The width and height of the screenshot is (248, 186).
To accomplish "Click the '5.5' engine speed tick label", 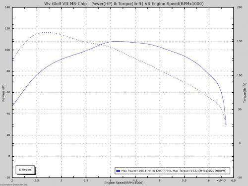I will (184, 181).
